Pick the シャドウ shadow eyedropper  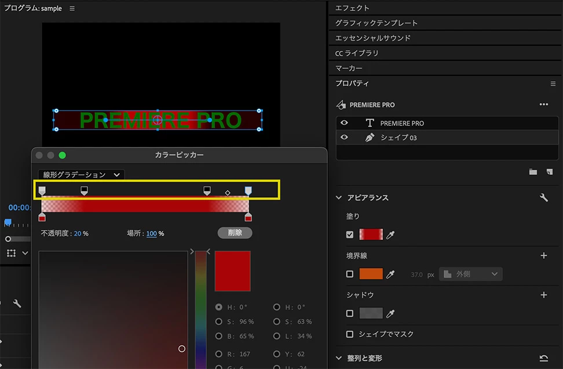tap(390, 314)
